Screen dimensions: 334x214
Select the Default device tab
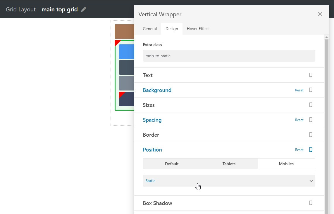(172, 164)
